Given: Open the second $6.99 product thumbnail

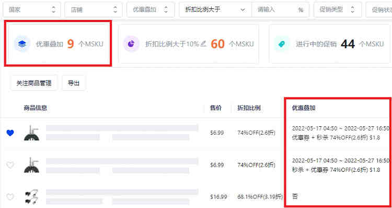Looking at the screenshot, I should [31, 165].
